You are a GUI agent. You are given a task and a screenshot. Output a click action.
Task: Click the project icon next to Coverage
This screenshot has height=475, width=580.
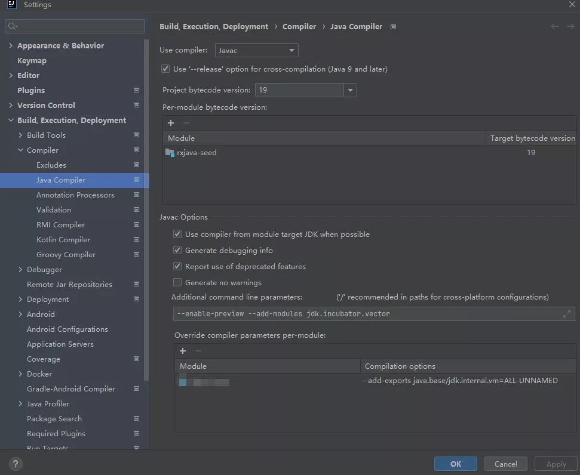point(137,359)
